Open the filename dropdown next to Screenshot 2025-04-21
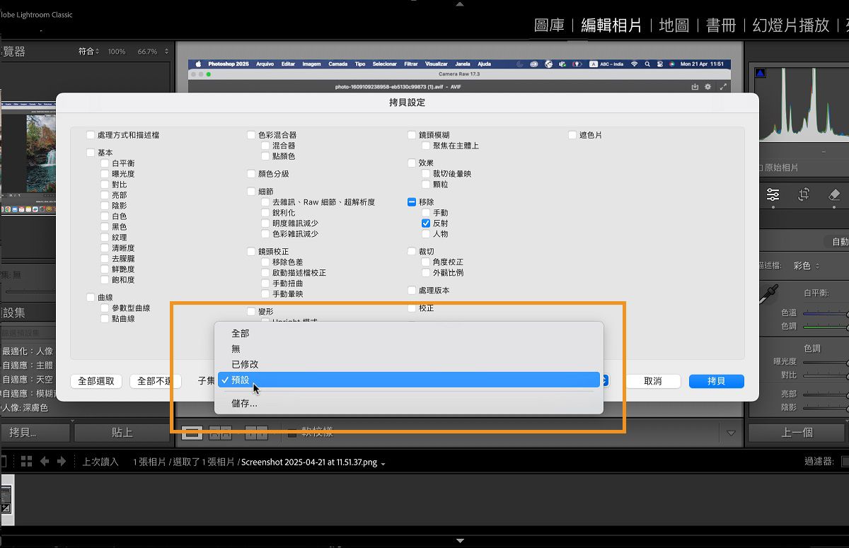This screenshot has height=548, width=849. [x=383, y=463]
